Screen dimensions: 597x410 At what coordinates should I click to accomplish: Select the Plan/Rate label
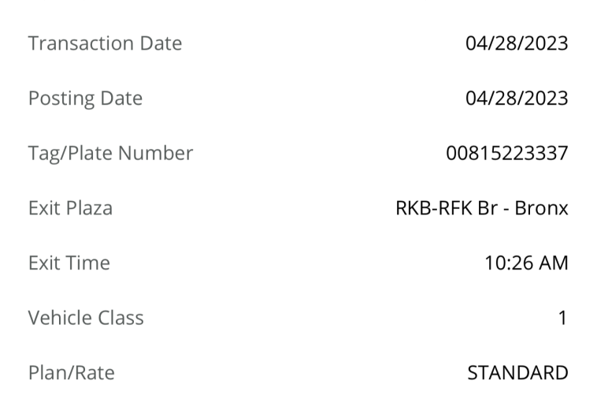coord(72,373)
